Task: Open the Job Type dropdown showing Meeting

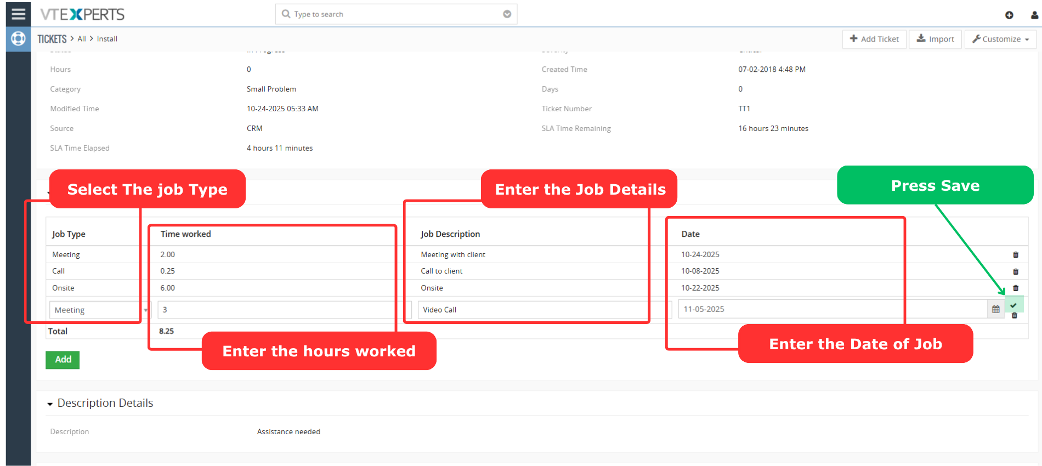Action: tap(99, 310)
